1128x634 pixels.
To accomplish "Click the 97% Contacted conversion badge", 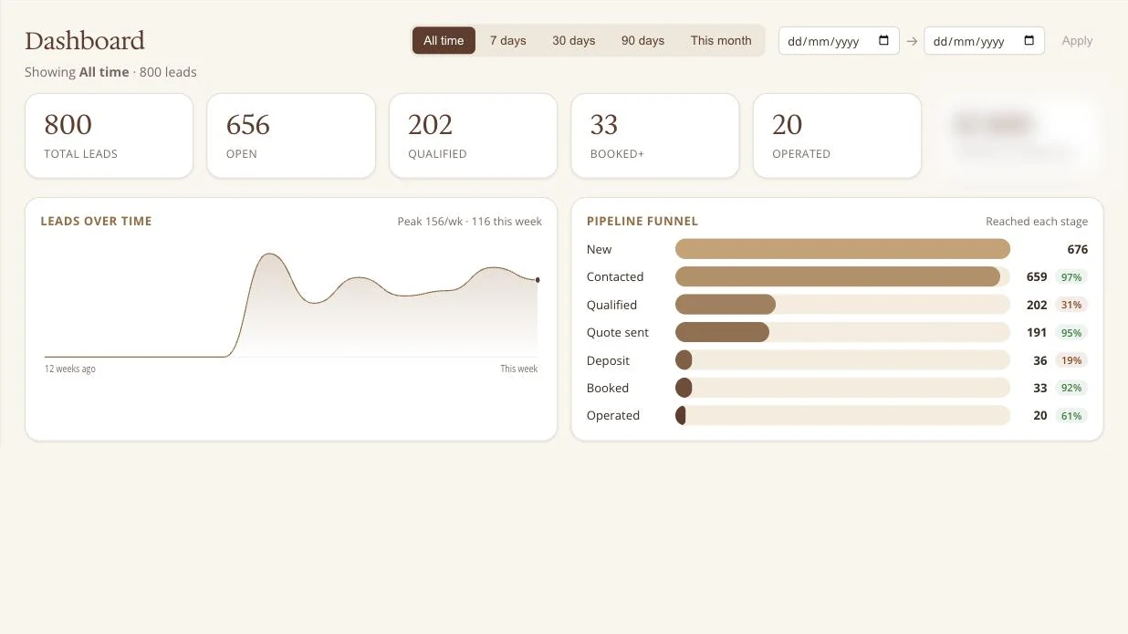I will click(x=1071, y=277).
